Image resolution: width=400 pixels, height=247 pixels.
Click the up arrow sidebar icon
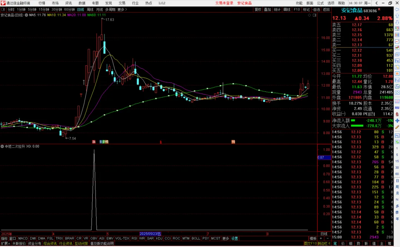397,16
